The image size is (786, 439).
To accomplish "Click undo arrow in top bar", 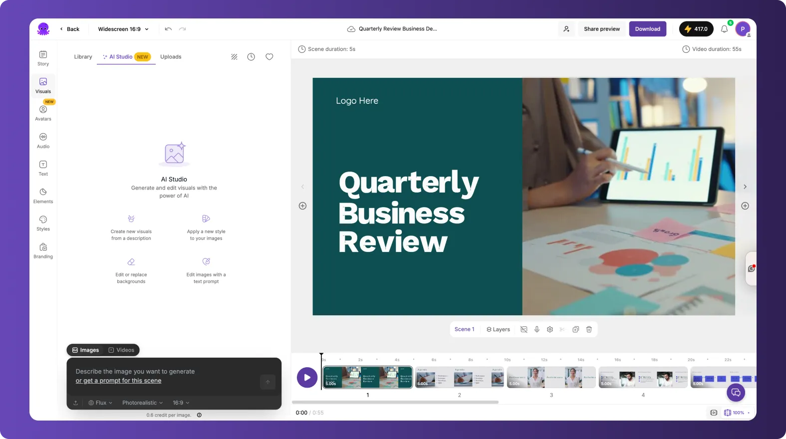I will click(x=168, y=29).
